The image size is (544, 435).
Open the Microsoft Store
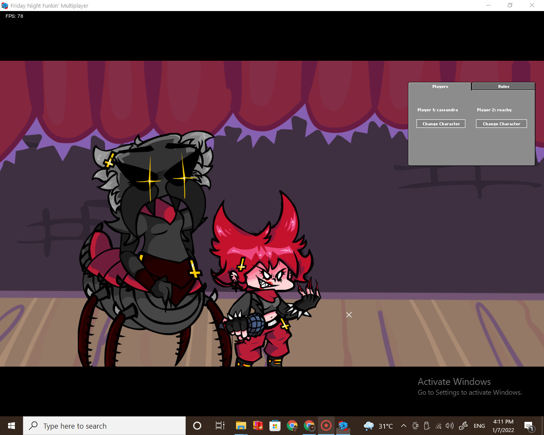coord(275,426)
